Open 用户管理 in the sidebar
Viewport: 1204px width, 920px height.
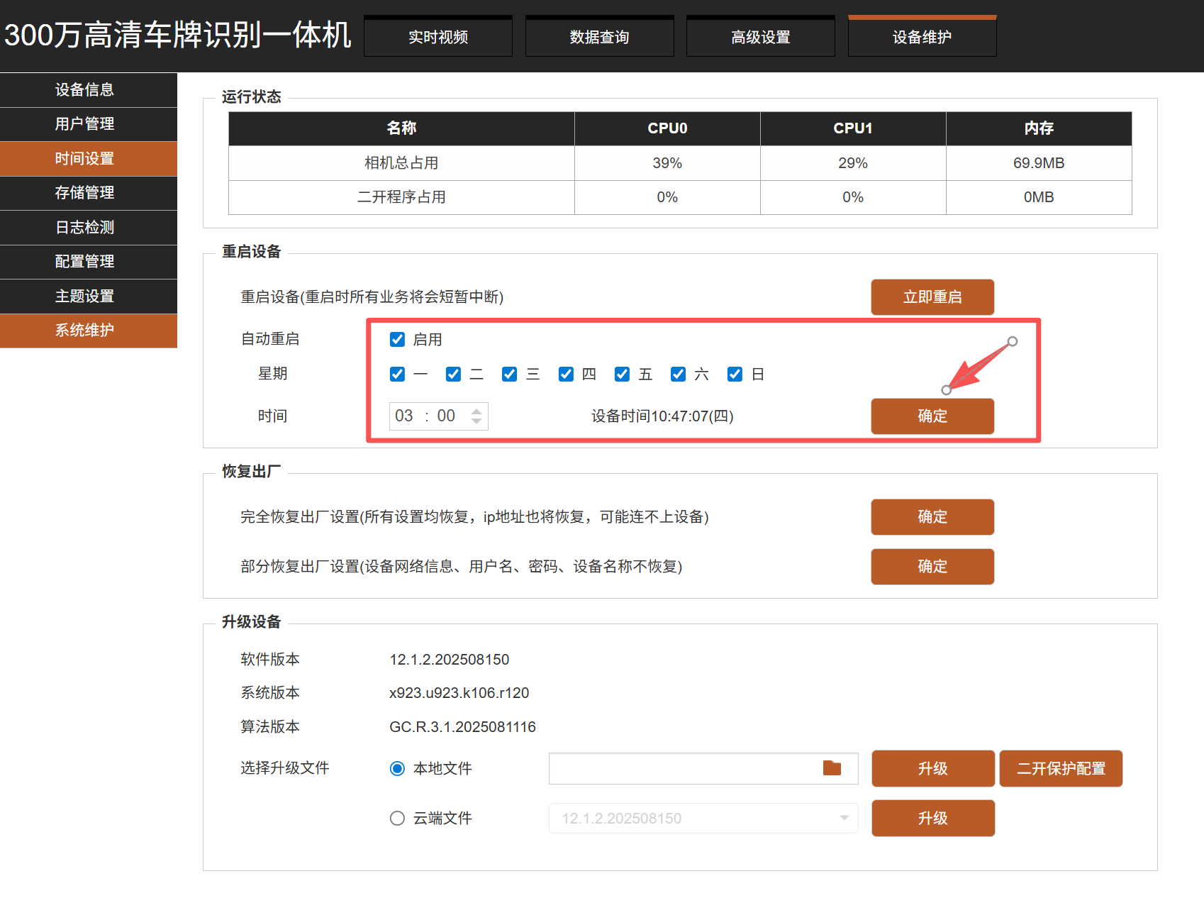pos(85,124)
